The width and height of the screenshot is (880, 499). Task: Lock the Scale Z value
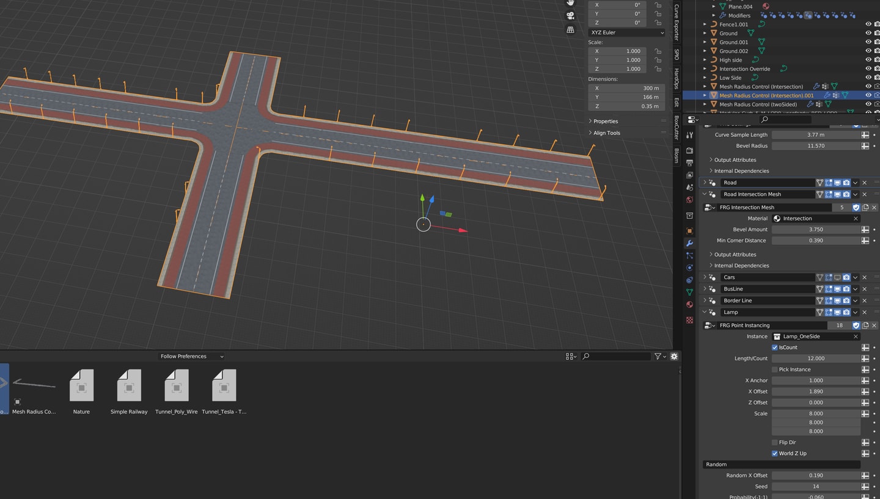coord(658,69)
